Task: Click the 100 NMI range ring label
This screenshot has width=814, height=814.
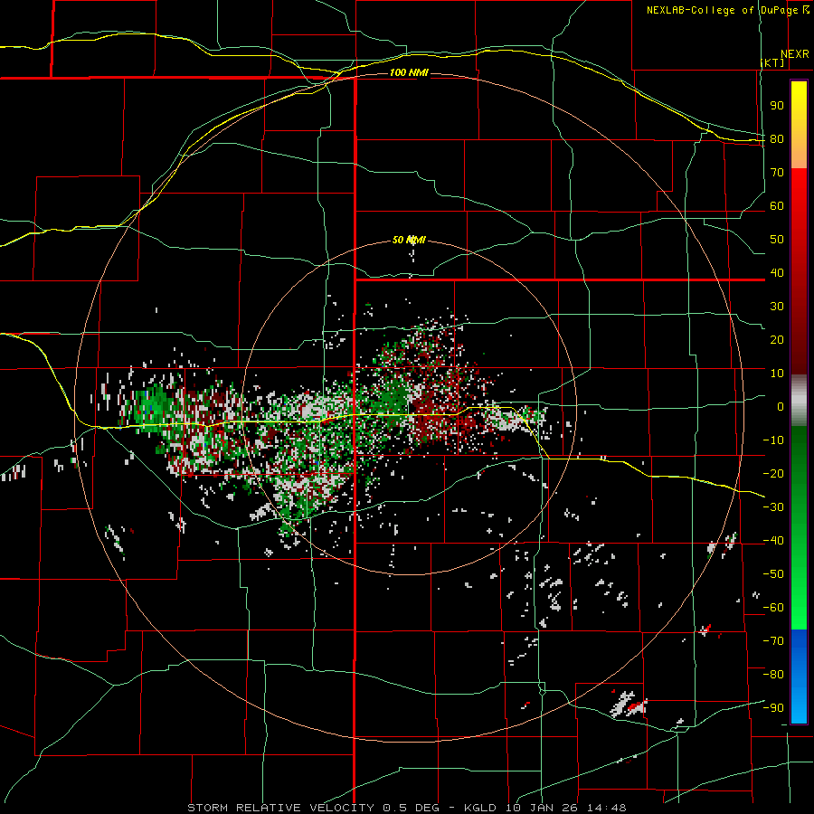Action: [409, 72]
